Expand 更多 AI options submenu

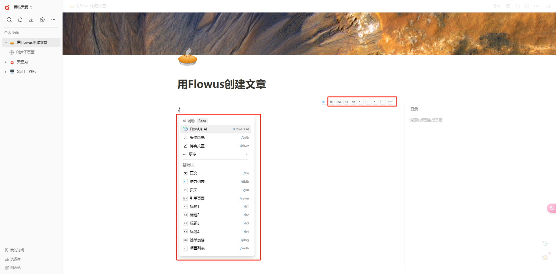tap(216, 154)
